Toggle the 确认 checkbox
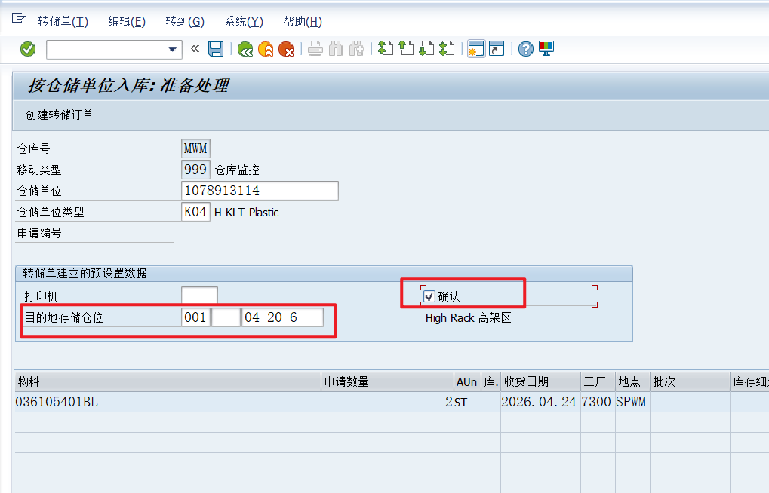This screenshot has height=493, width=769. point(429,296)
